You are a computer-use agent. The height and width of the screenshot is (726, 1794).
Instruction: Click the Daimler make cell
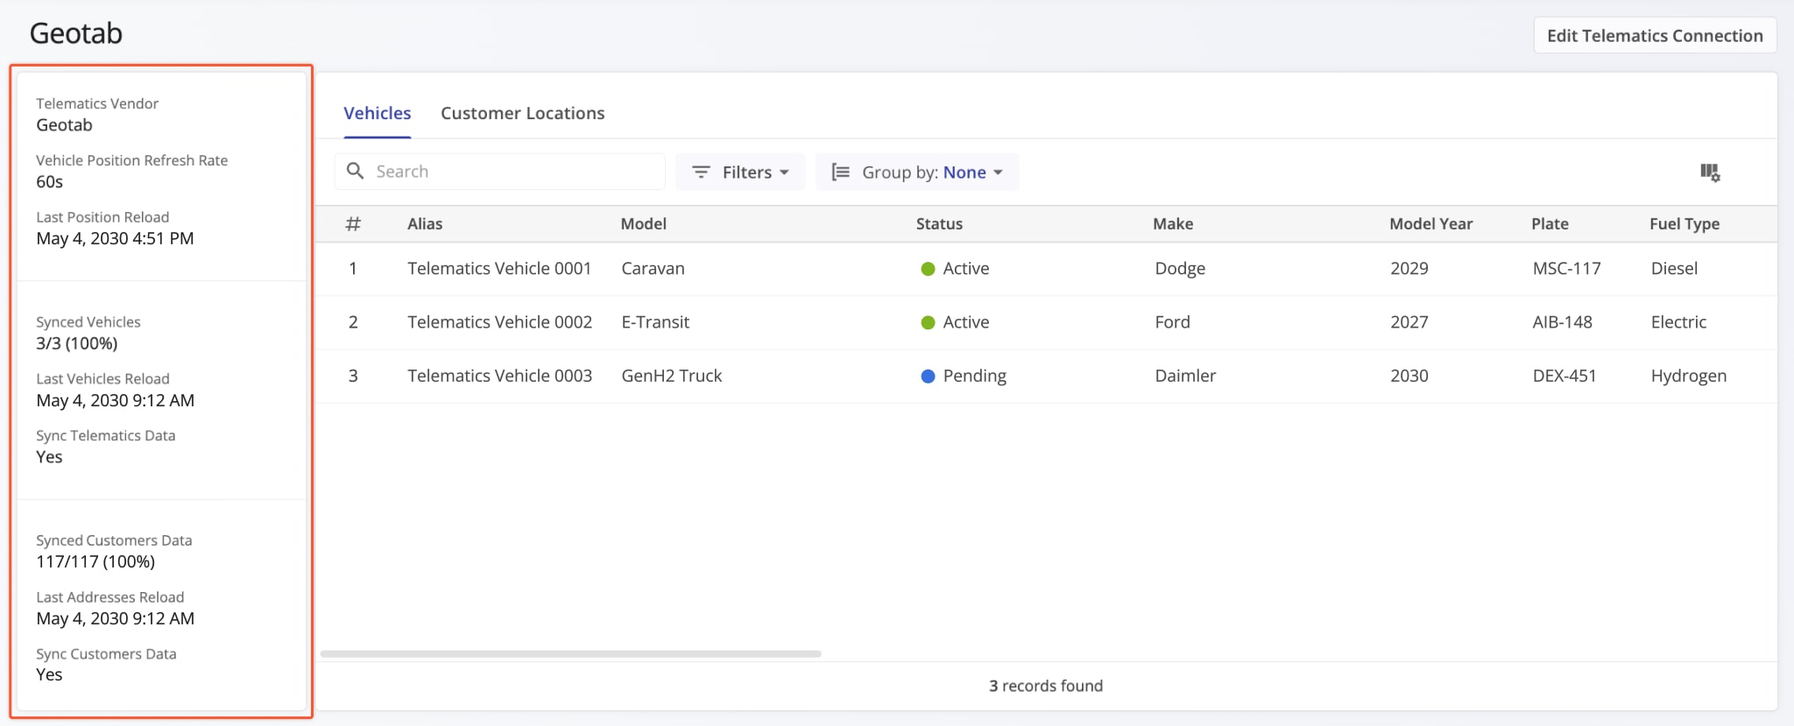point(1185,376)
